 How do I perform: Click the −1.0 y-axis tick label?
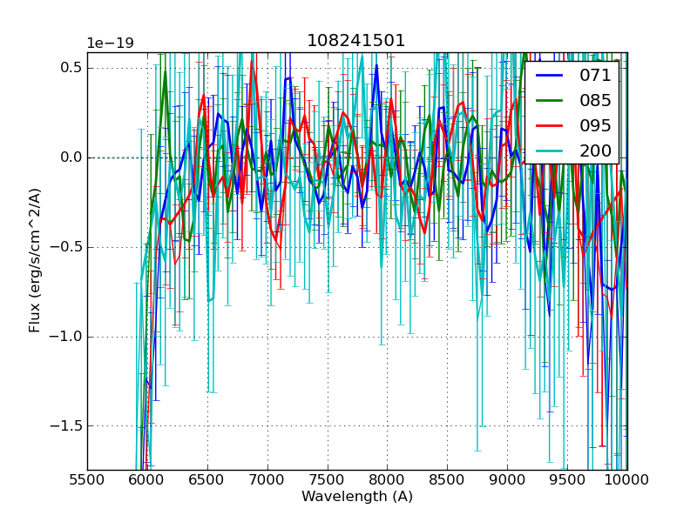tap(66, 337)
